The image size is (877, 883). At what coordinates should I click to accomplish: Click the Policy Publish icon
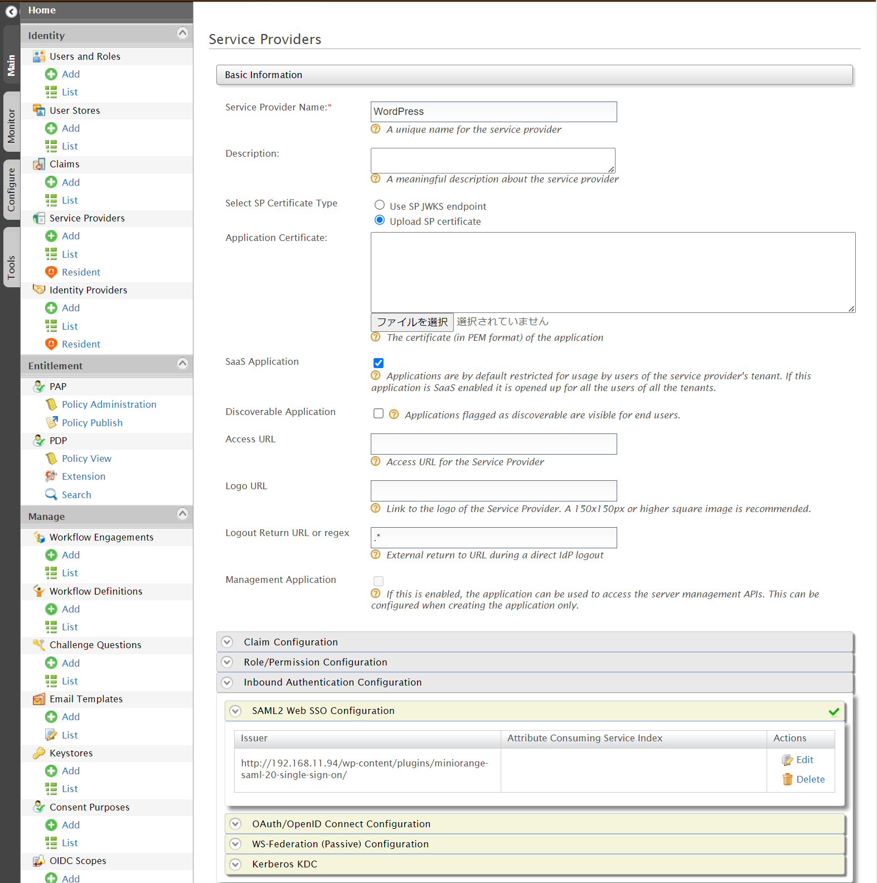(51, 422)
